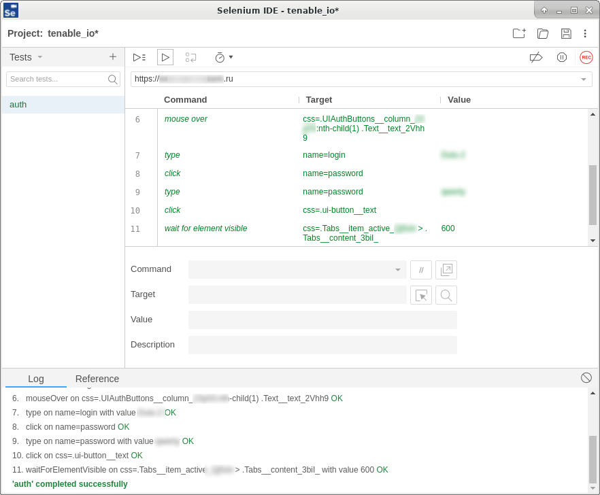Save the project icon
Image resolution: width=600 pixels, height=495 pixels.
click(566, 34)
